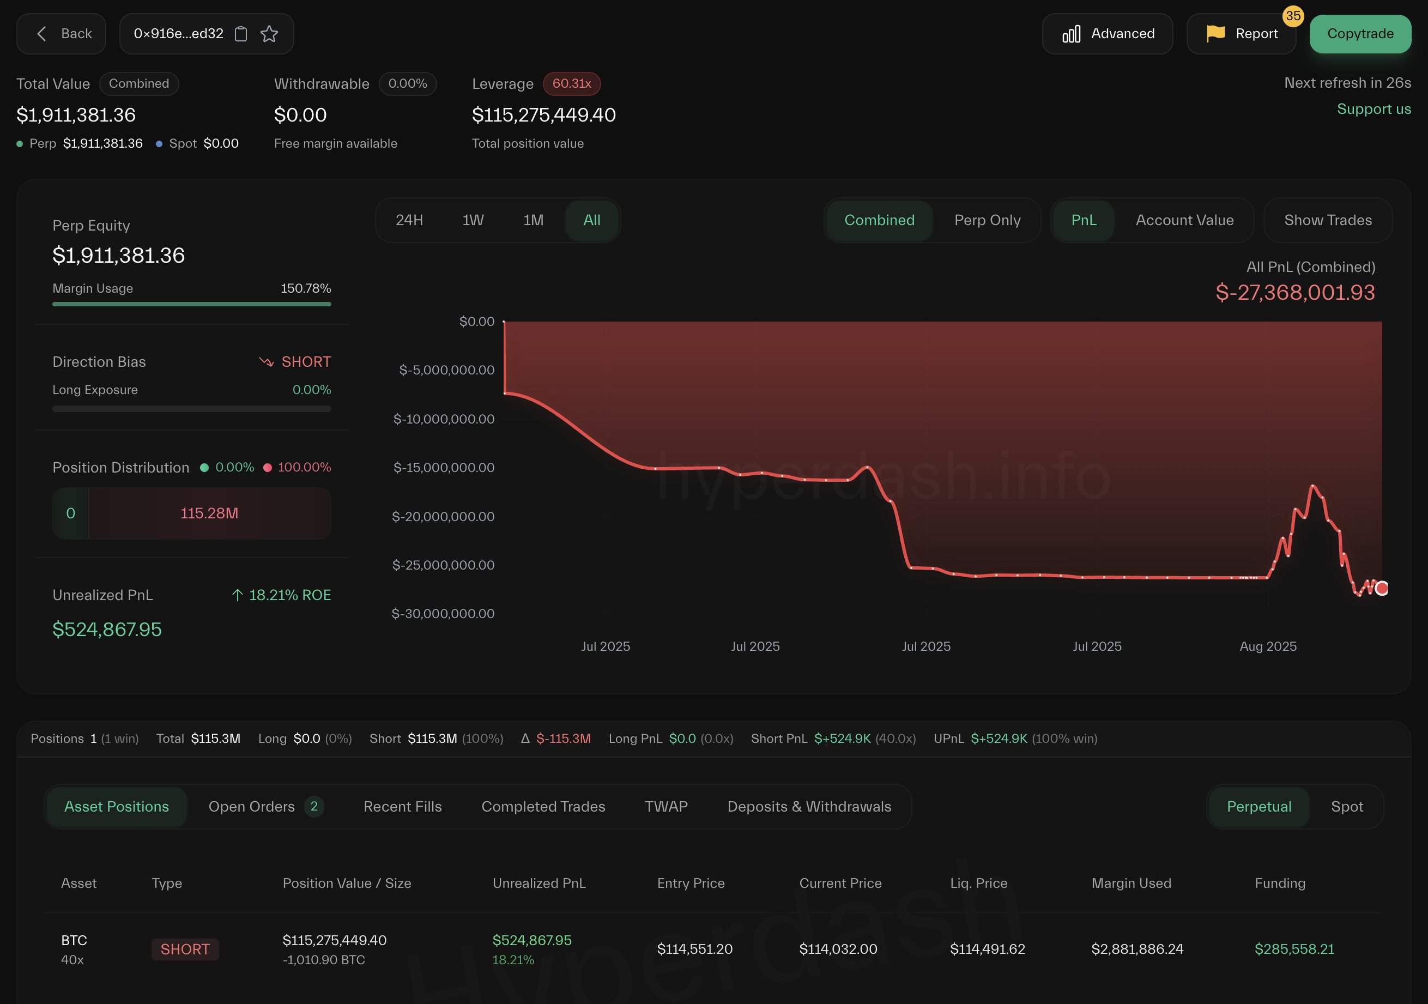Open the Open Orders tab
1428x1004 pixels.
[x=265, y=807]
